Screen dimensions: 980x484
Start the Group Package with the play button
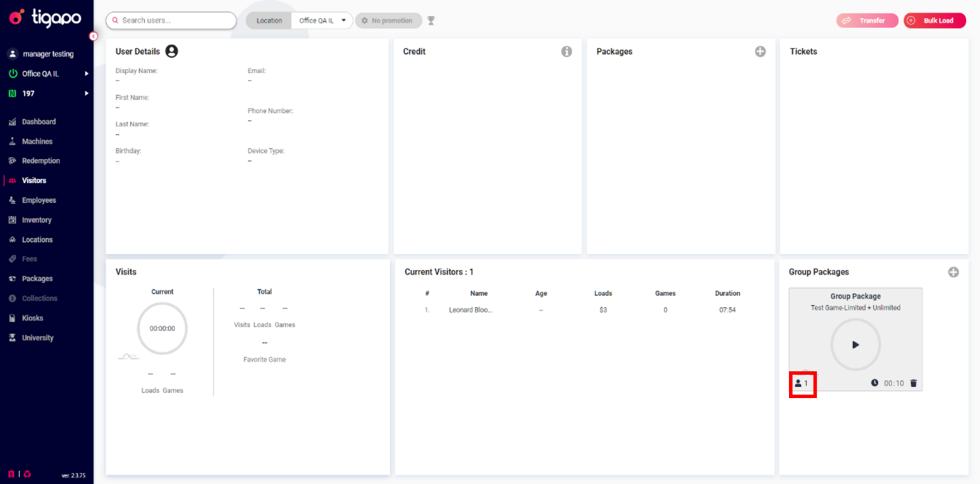tap(855, 344)
